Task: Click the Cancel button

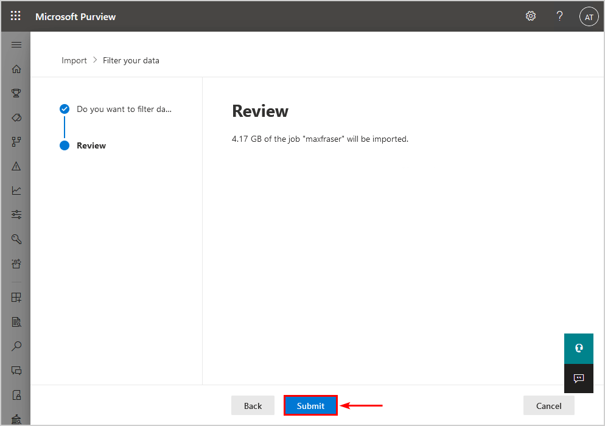Action: coord(548,405)
